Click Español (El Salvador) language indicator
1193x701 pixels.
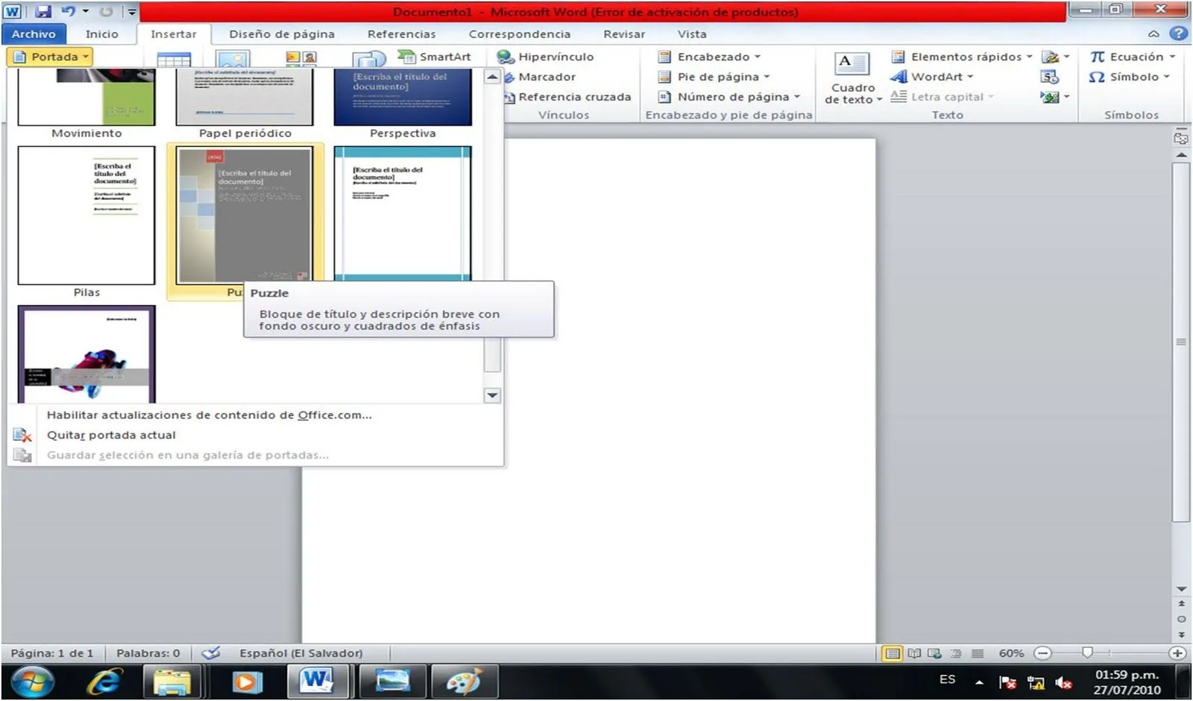(301, 653)
